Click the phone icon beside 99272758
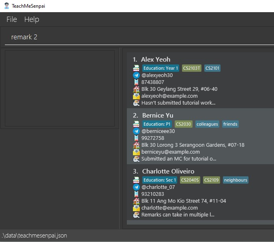Viewport: 274px width, 242px height. [x=136, y=138]
